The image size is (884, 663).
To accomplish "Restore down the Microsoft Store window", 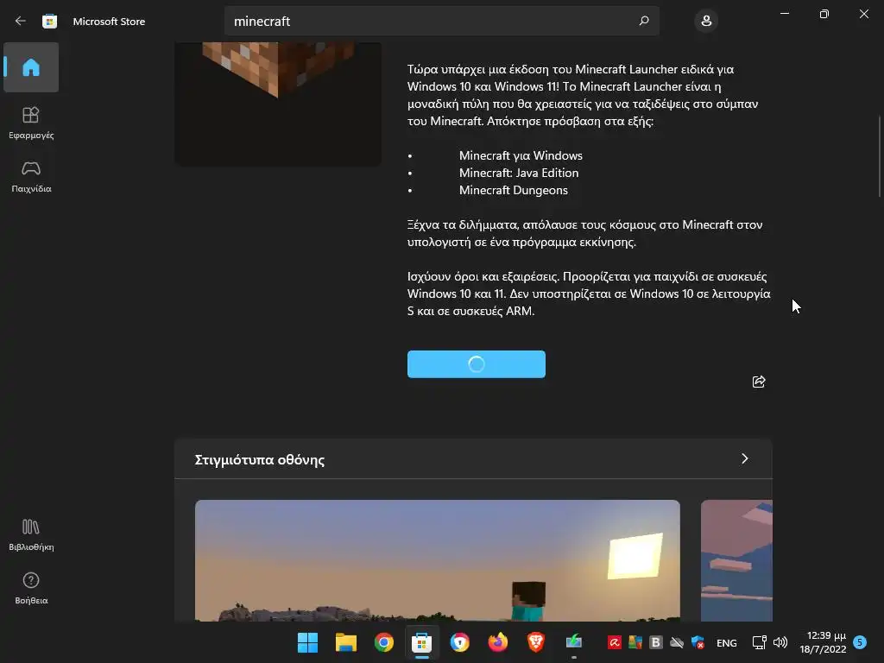I will [824, 14].
